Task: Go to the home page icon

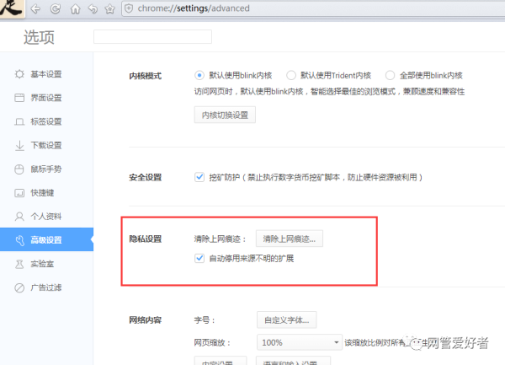Action: [75, 9]
